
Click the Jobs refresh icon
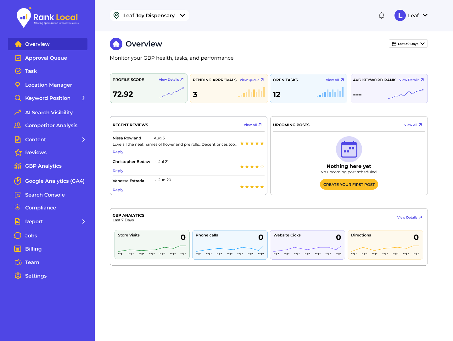click(x=18, y=235)
